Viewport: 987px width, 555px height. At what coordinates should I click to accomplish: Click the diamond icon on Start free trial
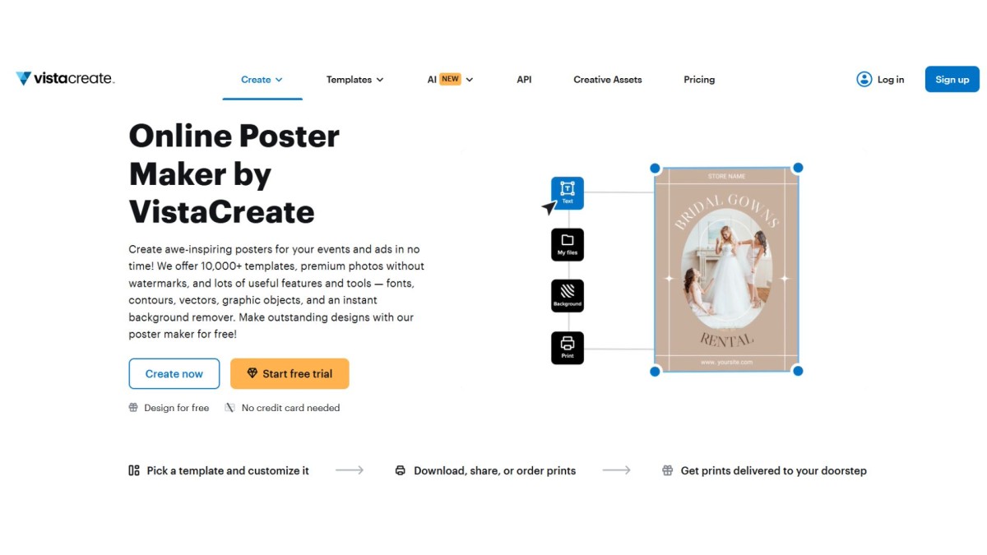coord(253,373)
